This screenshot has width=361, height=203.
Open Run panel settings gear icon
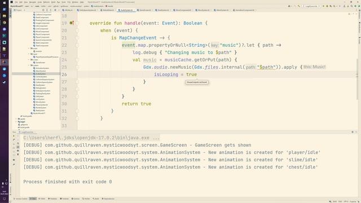point(353,132)
